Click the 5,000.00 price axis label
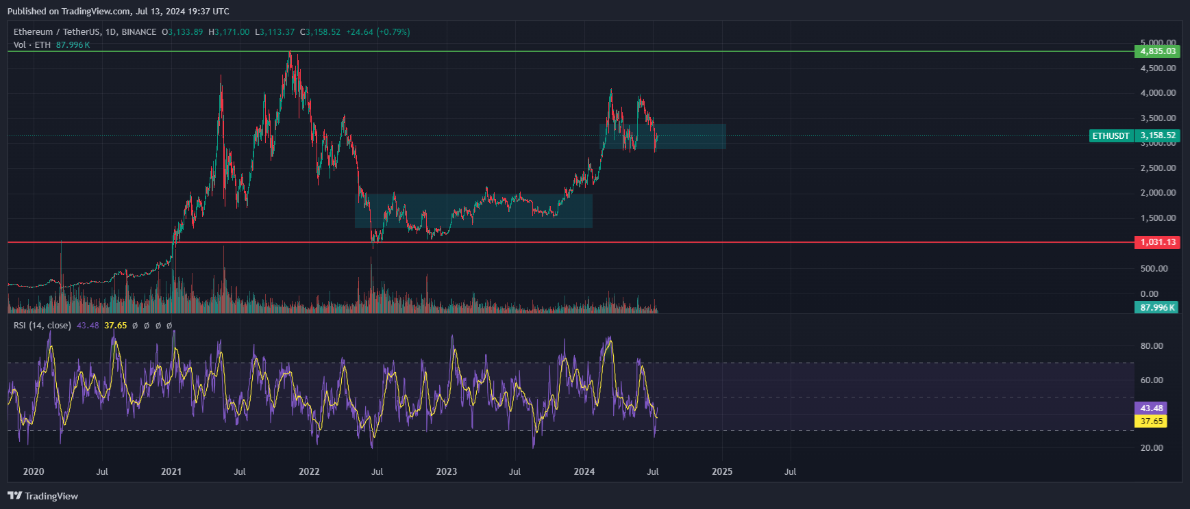The image size is (1190, 509). 1158,42
